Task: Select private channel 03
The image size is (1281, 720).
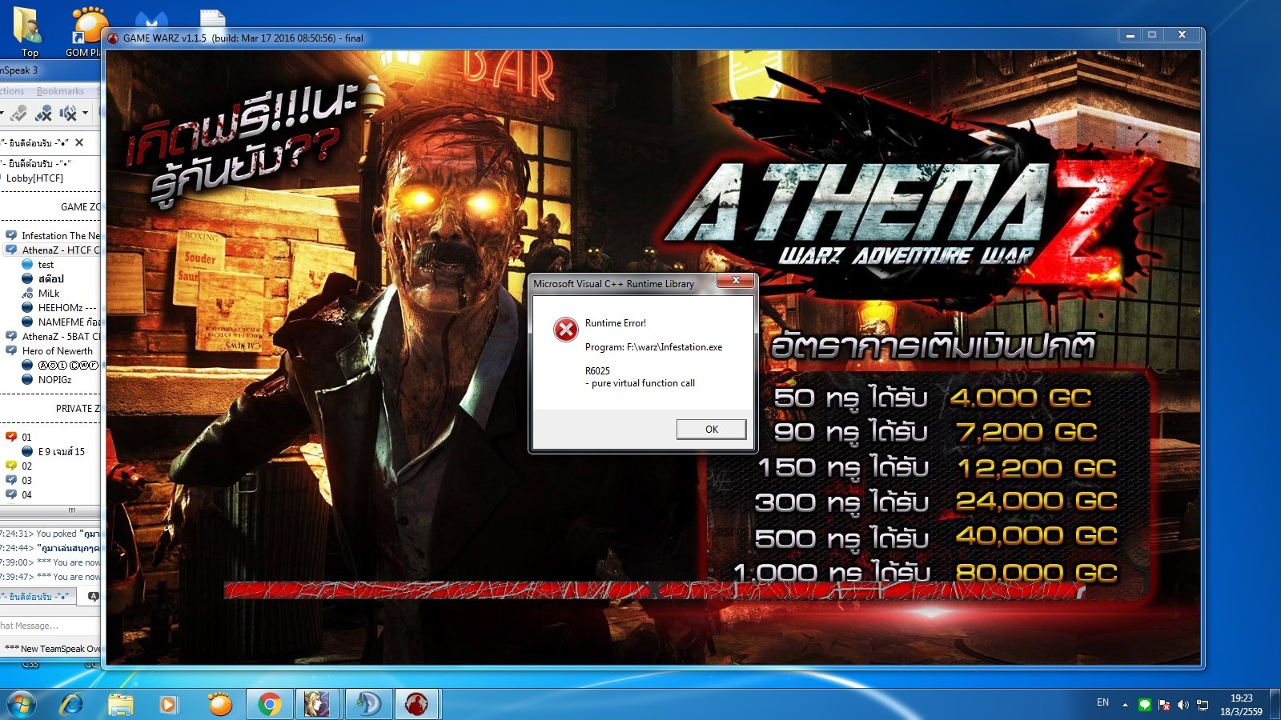Action: point(26,481)
